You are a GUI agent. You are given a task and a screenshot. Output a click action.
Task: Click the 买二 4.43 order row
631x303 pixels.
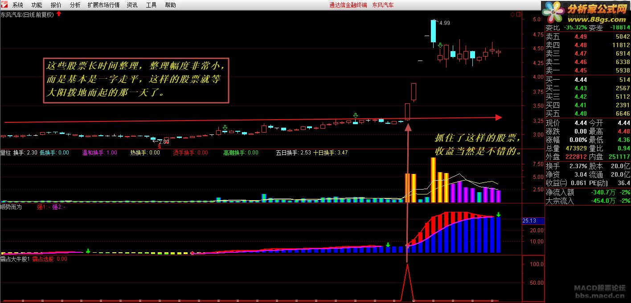[x=588, y=88]
